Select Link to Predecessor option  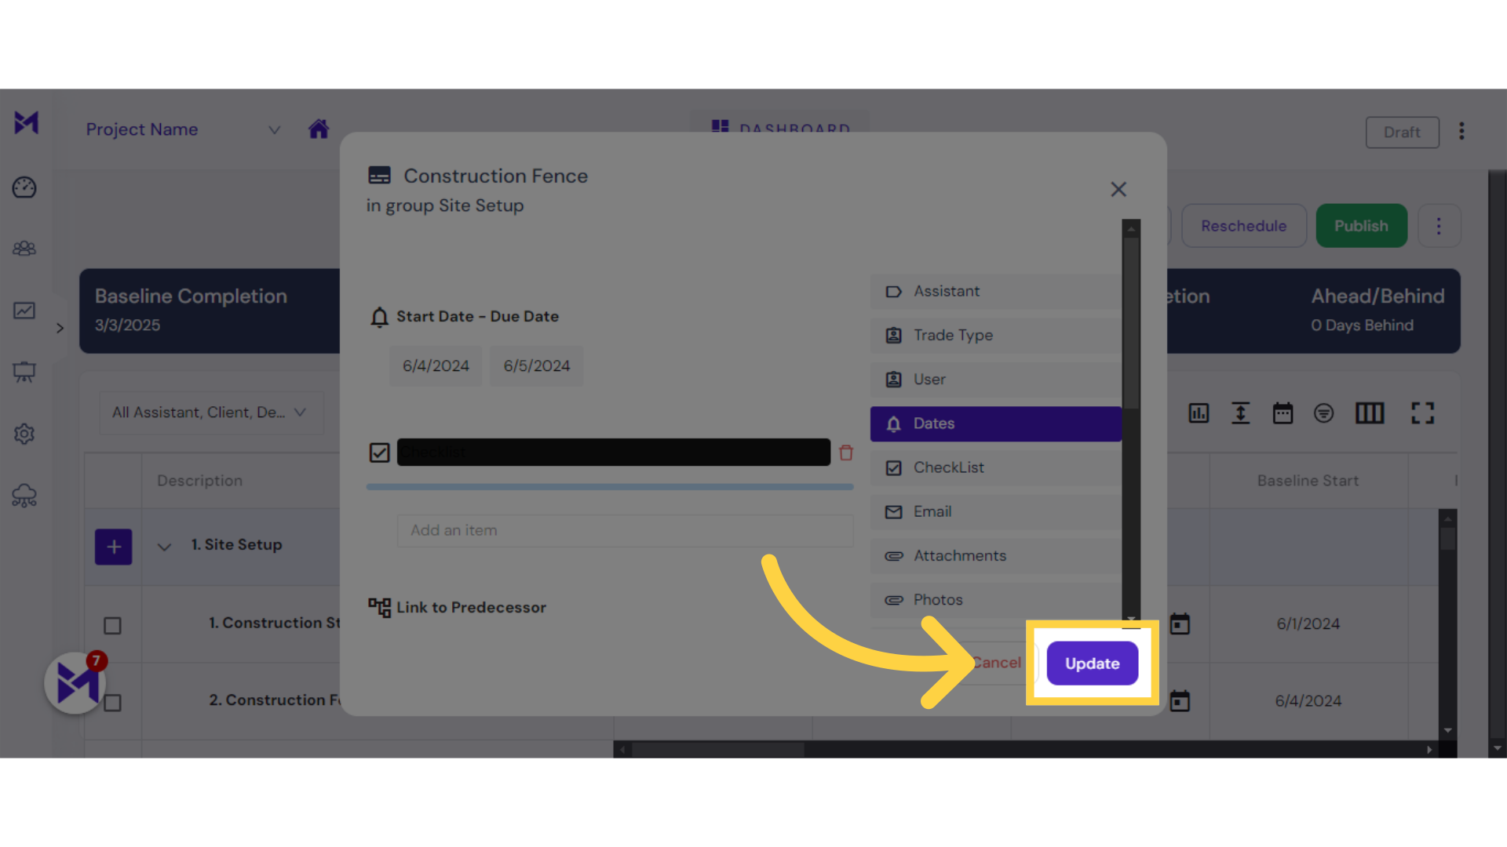coord(472,607)
